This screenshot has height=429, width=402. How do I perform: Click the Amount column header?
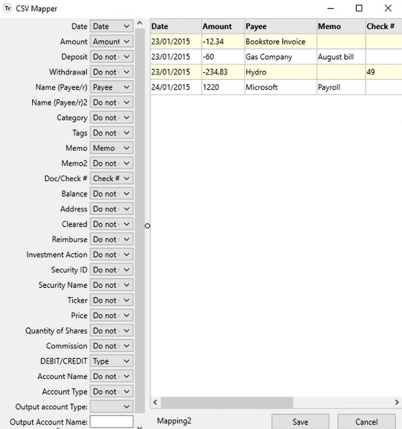pos(223,26)
